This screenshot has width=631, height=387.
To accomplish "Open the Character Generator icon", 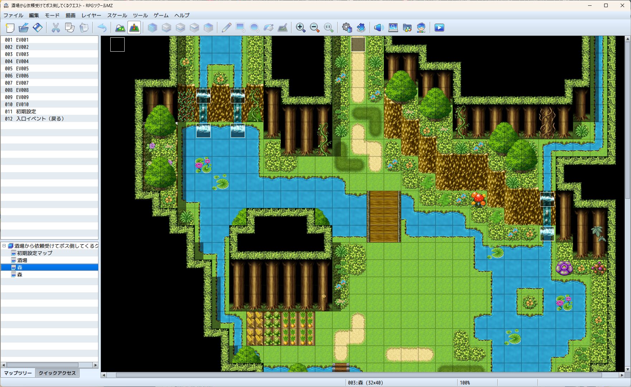I will coord(421,28).
